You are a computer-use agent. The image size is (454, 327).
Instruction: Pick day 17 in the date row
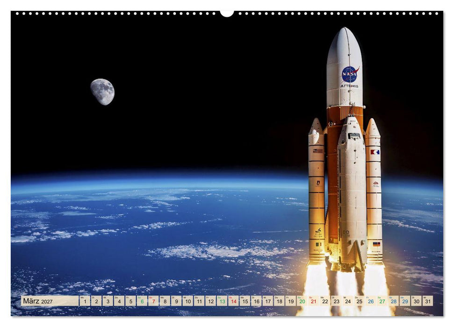tap(268, 301)
